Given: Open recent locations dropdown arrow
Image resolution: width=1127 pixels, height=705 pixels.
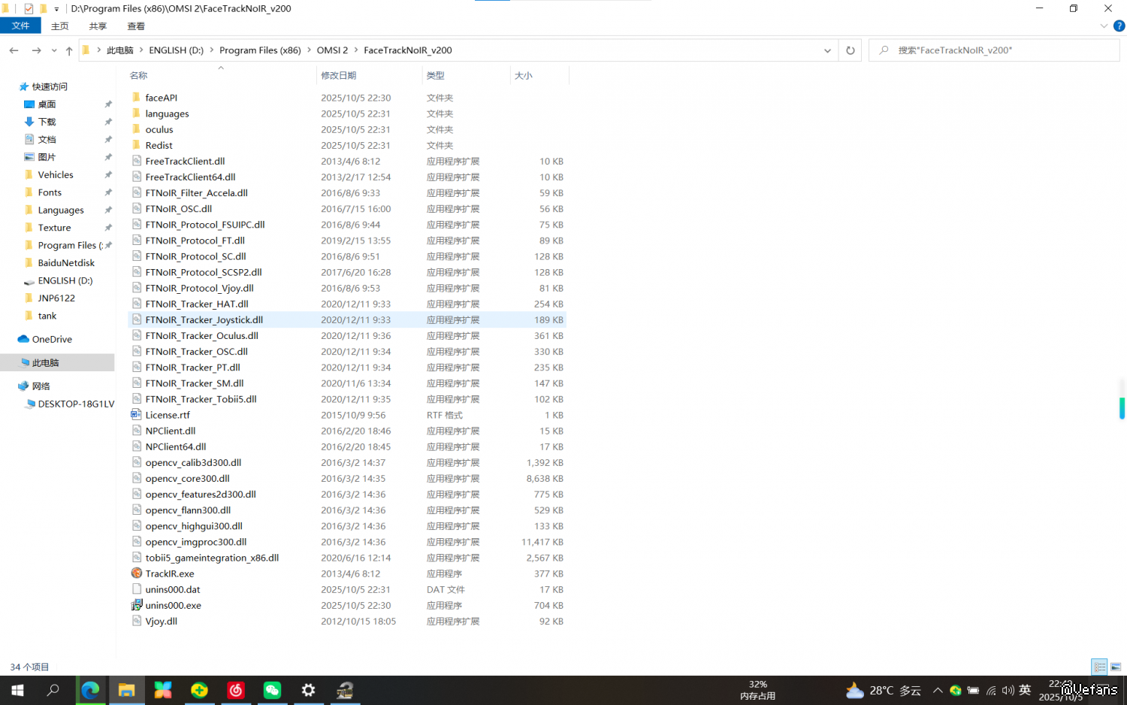Looking at the screenshot, I should [54, 50].
